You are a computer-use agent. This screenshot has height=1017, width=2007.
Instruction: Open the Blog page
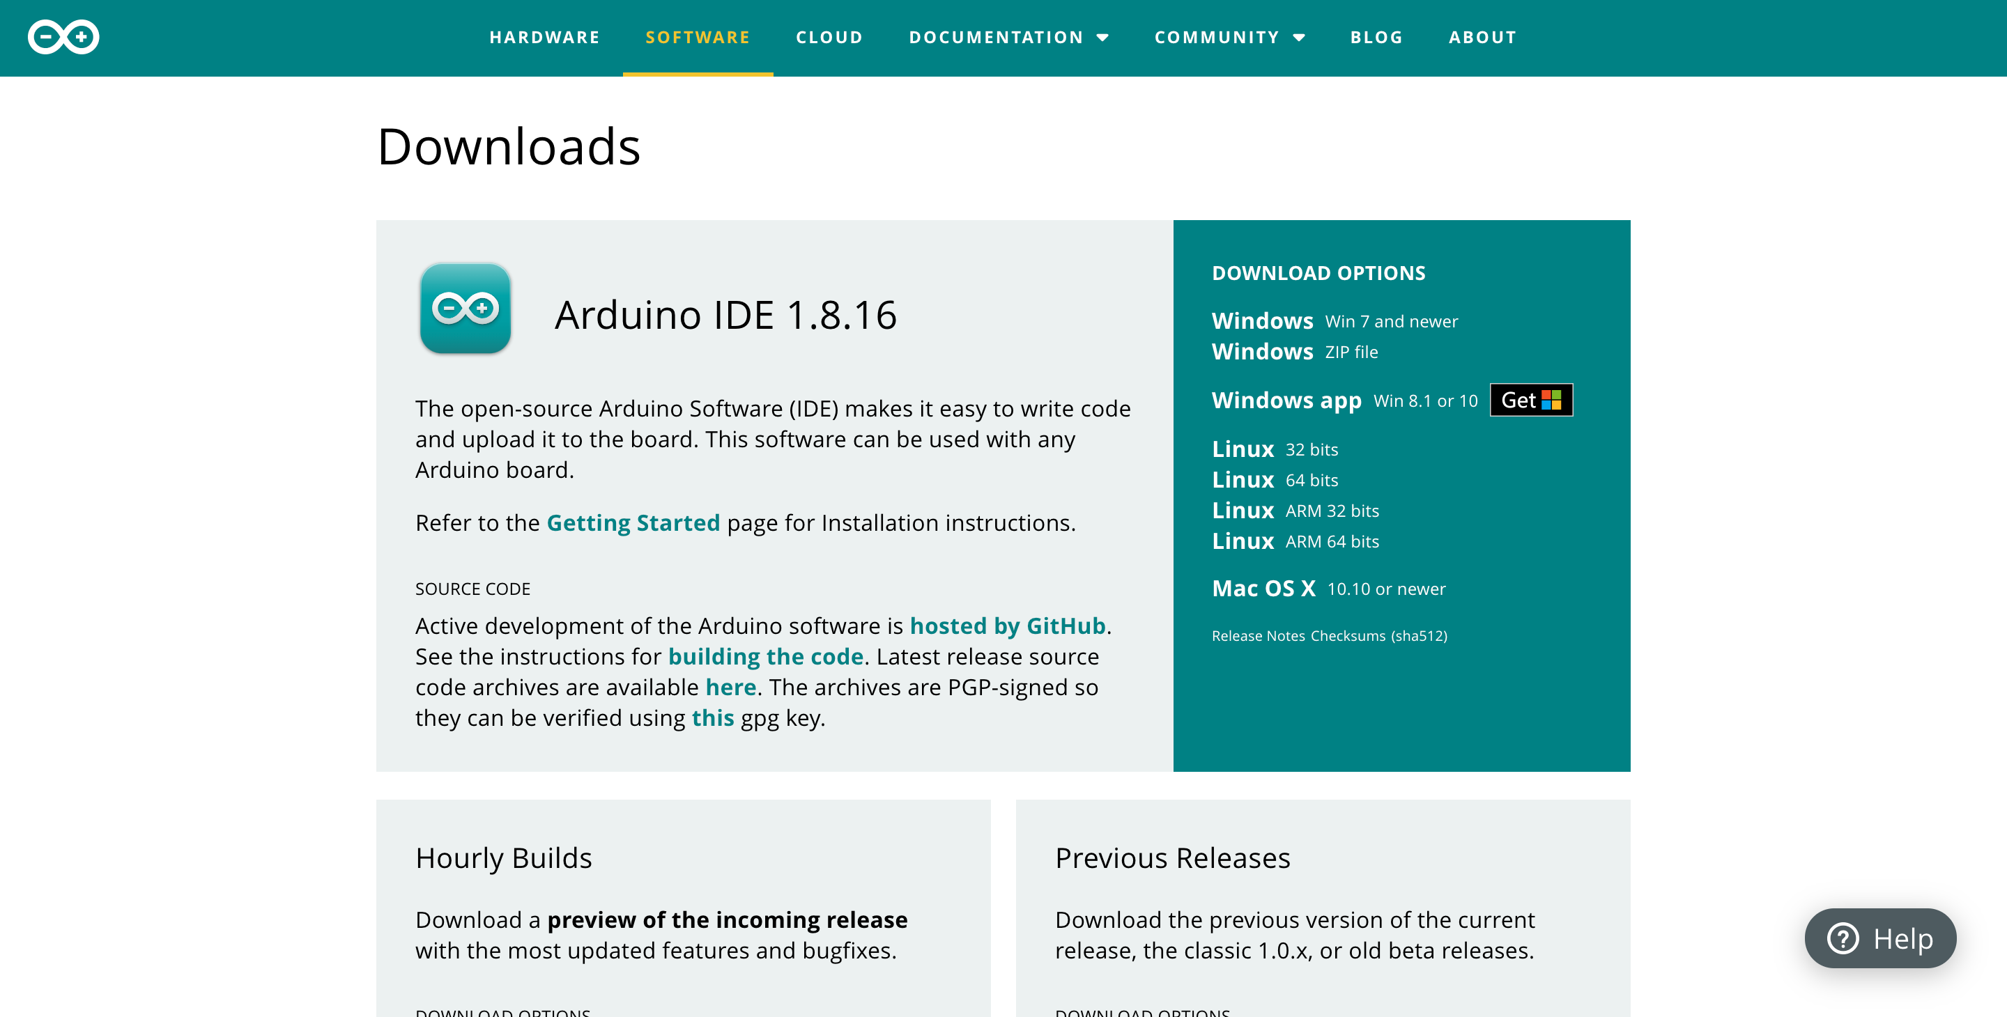pos(1376,38)
